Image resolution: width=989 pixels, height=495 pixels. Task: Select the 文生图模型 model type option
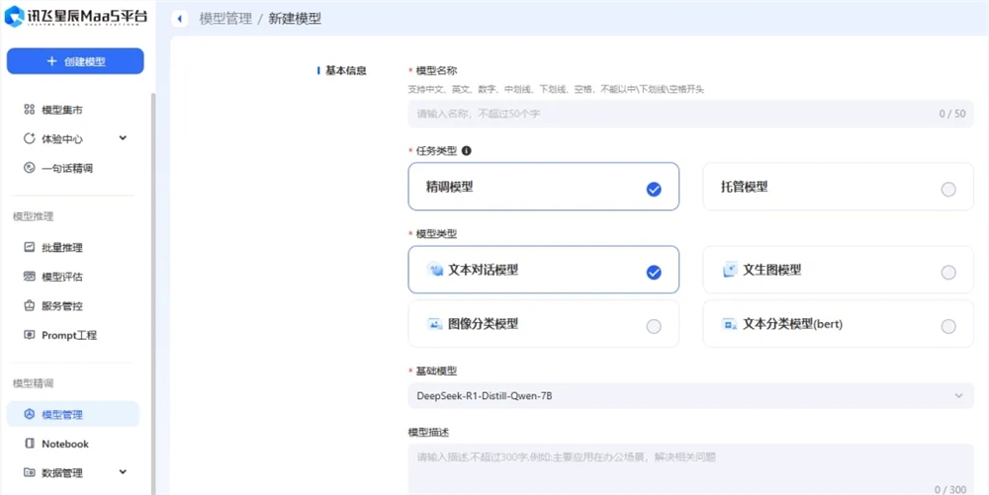(838, 271)
